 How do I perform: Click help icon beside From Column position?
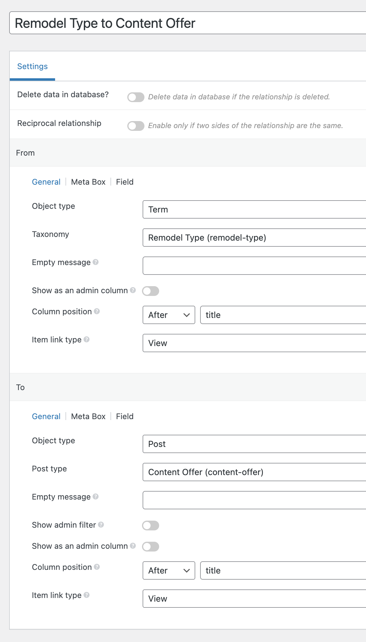[x=97, y=311]
